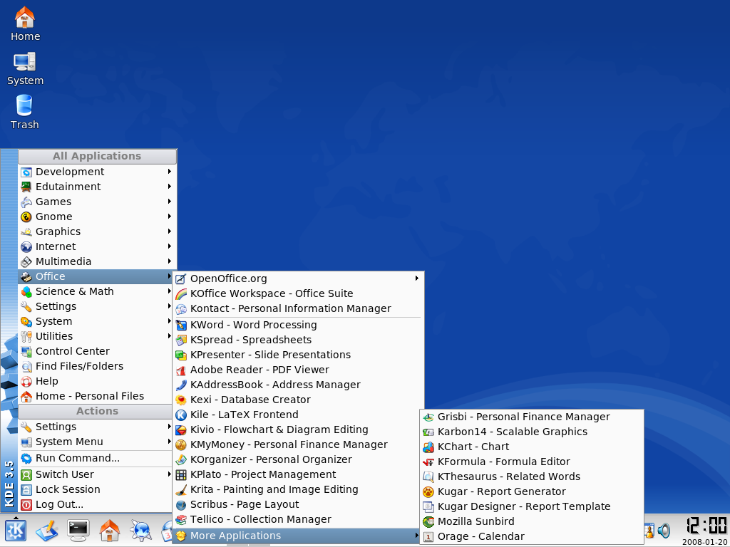Launch KOrganizer - Personal Organizer
This screenshot has width=730, height=547.
click(x=298, y=459)
